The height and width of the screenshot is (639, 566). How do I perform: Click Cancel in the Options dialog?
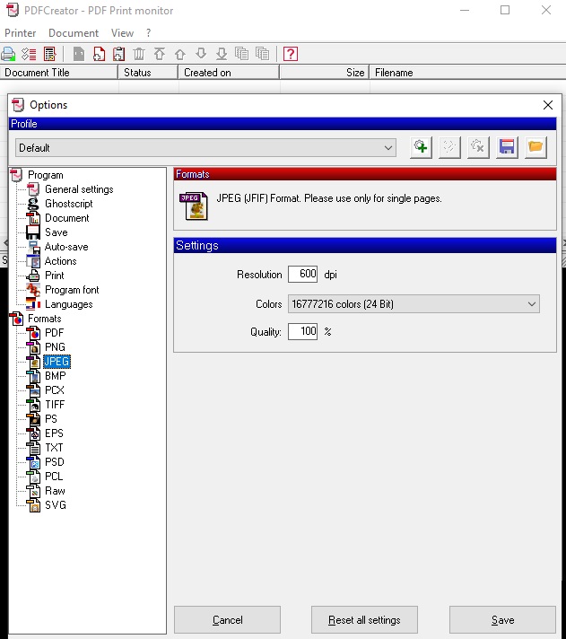click(x=227, y=620)
